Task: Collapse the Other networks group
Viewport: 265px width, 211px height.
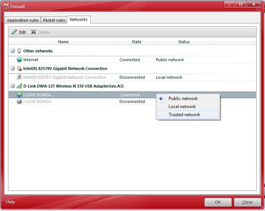Action: (12, 51)
